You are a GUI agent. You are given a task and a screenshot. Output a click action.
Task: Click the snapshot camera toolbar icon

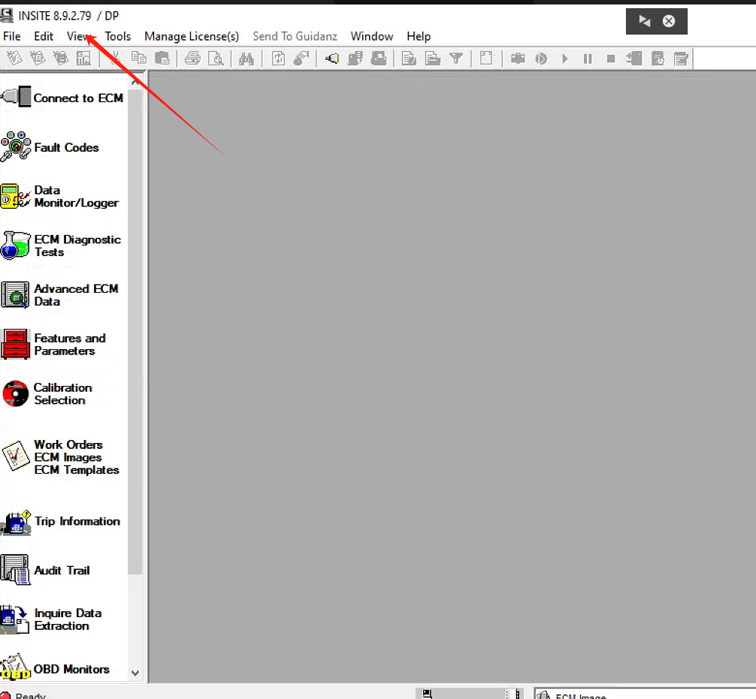pos(518,59)
